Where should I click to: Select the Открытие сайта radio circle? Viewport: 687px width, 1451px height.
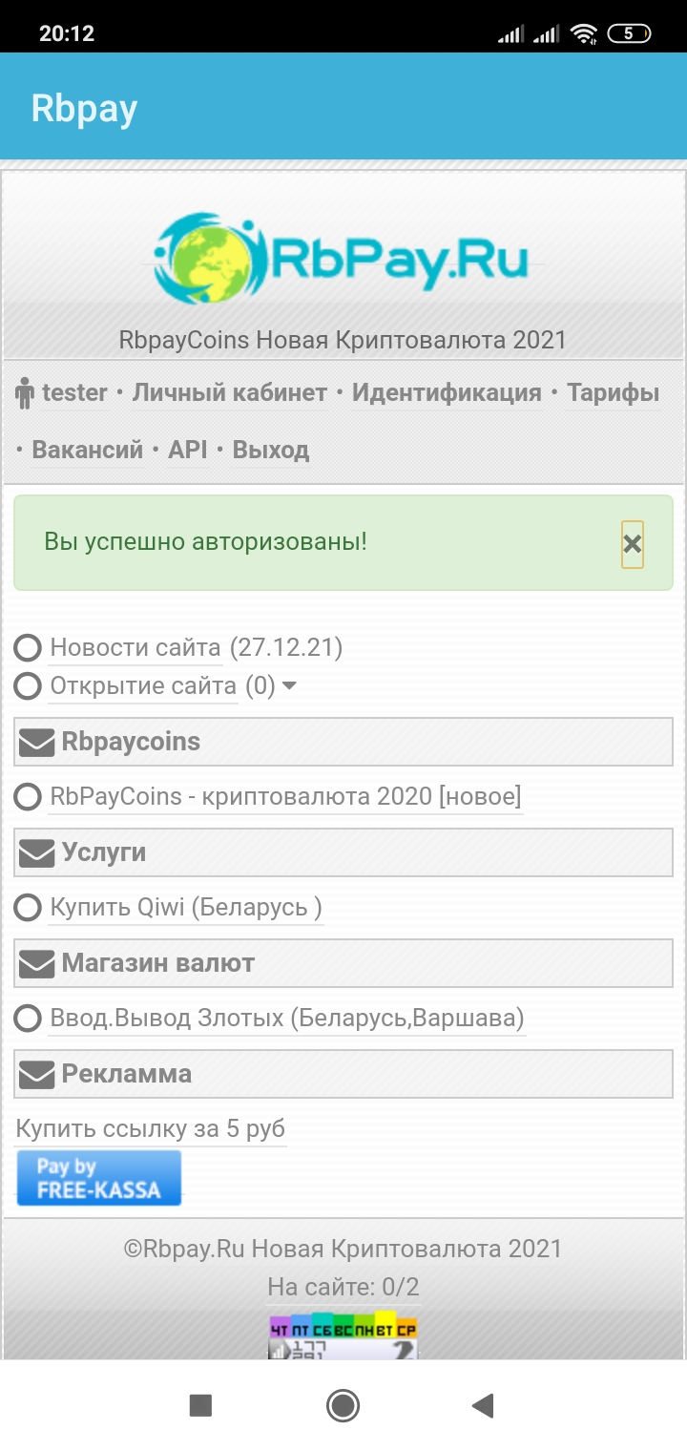(28, 685)
